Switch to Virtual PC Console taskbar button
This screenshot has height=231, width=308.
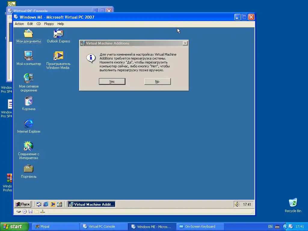pyautogui.click(x=104, y=226)
